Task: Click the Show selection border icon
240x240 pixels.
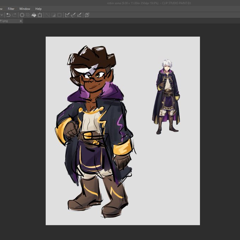Action: (x=59, y=15)
